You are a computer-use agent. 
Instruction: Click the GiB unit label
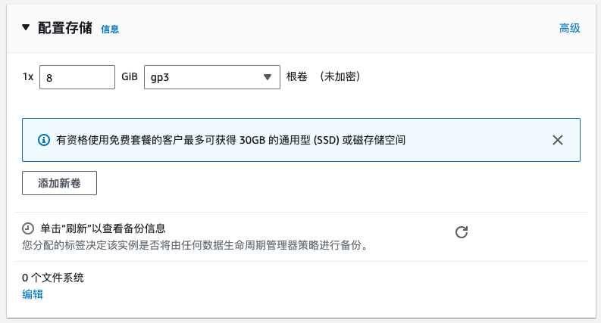click(130, 77)
